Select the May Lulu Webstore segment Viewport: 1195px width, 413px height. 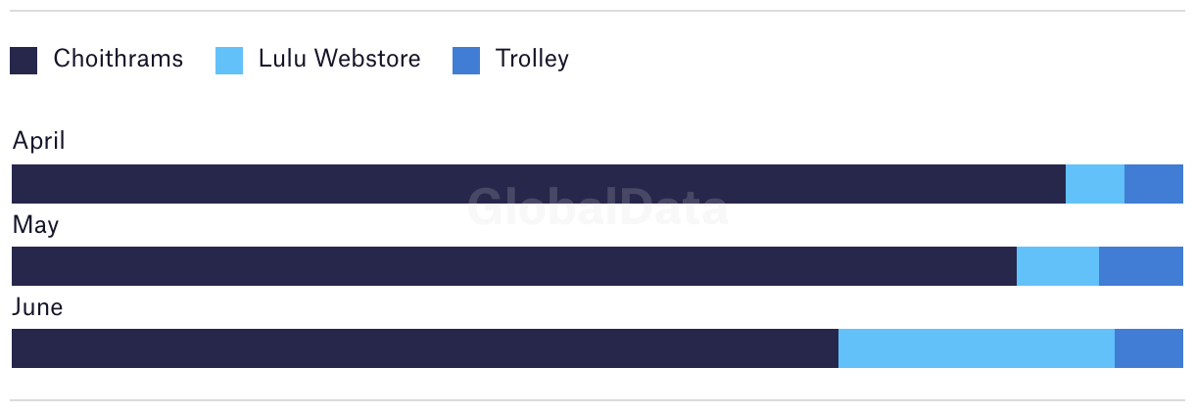point(1058,266)
